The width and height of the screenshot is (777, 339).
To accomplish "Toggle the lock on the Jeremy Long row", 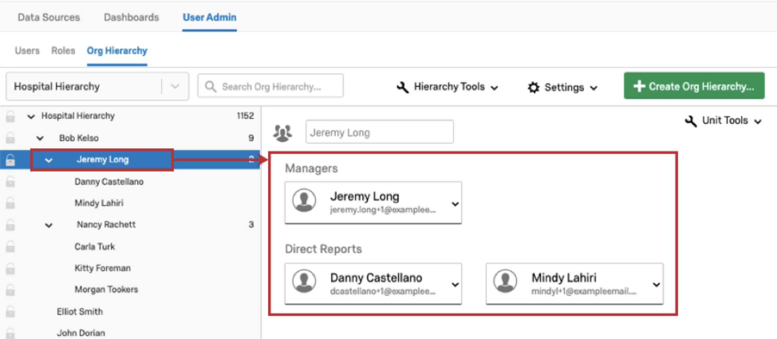I will (x=10, y=160).
